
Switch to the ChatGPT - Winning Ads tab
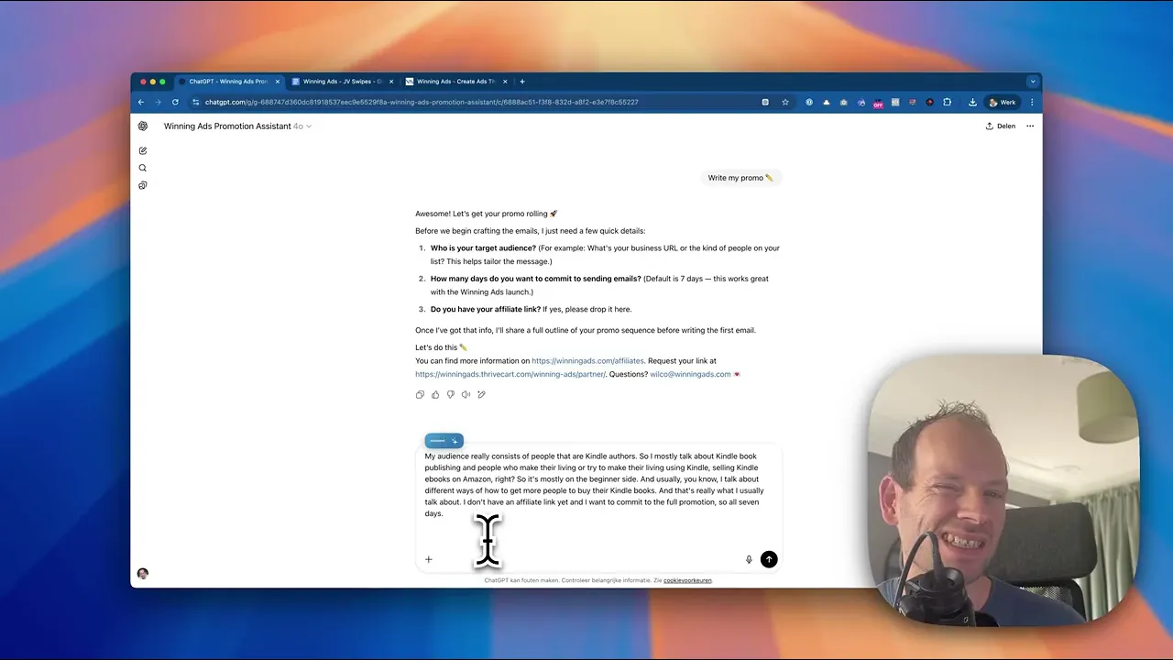click(229, 82)
